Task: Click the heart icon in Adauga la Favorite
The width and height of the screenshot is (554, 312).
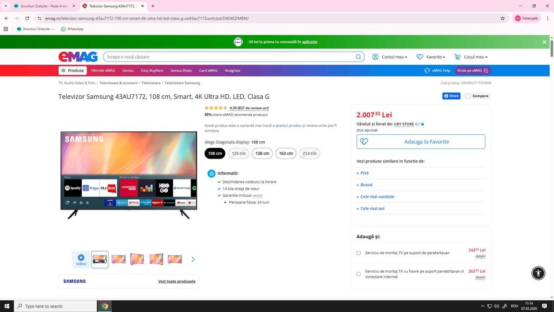Action: pyautogui.click(x=364, y=142)
